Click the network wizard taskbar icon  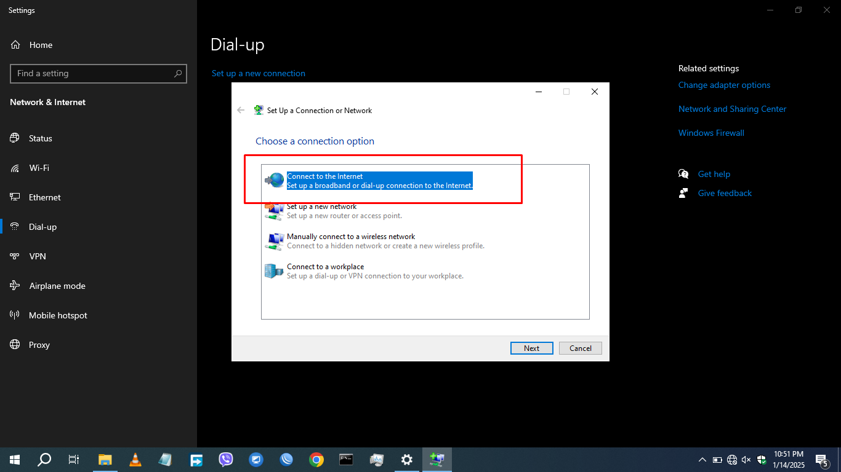(x=437, y=459)
